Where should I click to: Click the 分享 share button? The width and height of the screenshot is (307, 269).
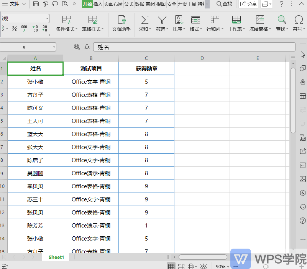249,4
